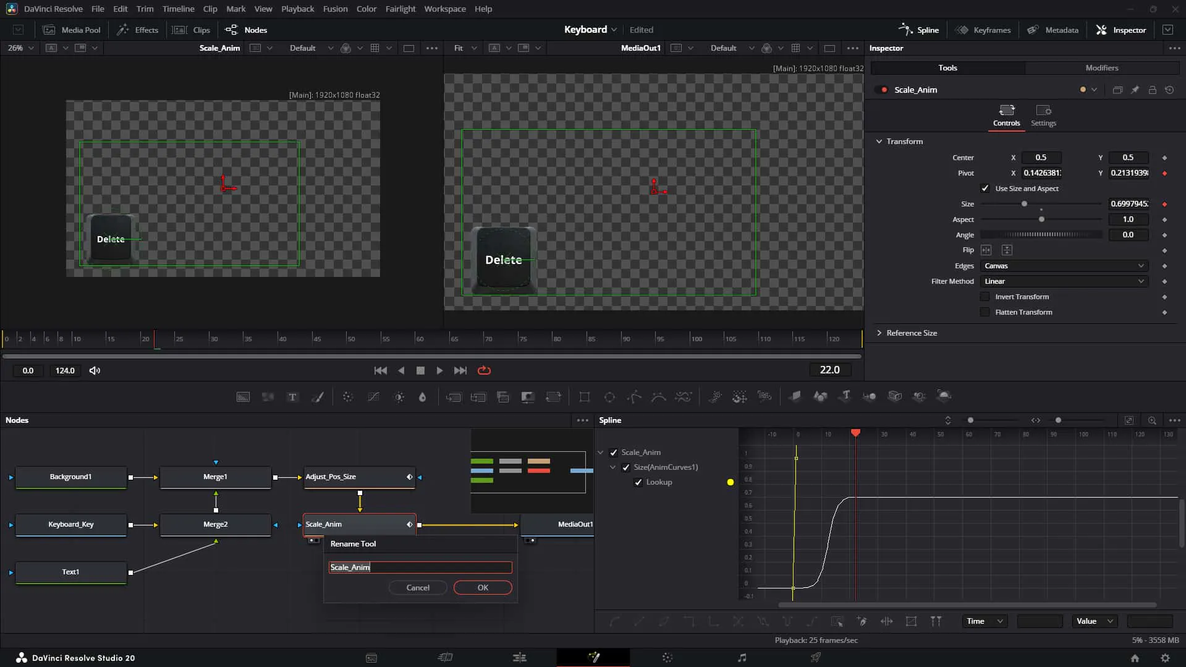Add a BSpline mask from toolbar
Image resolution: width=1186 pixels, height=667 pixels.
[x=659, y=397]
